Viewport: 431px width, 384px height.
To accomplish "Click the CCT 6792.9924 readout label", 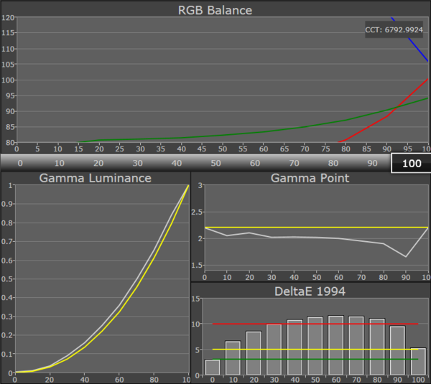I will pos(394,29).
